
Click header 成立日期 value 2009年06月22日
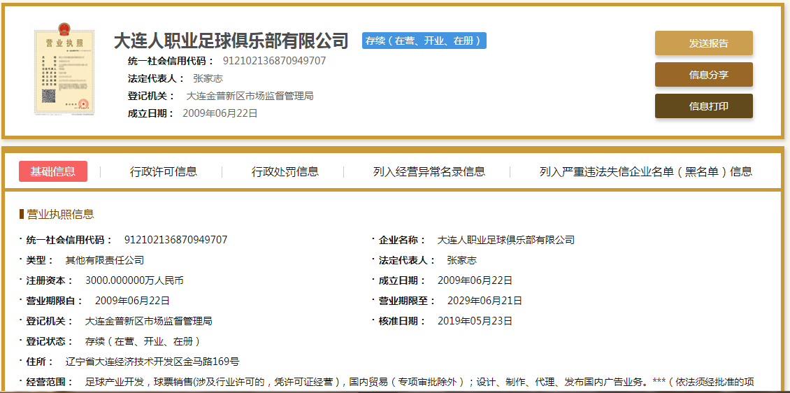[x=220, y=113]
